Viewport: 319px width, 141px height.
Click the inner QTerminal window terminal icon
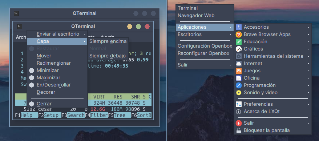coord(20,27)
